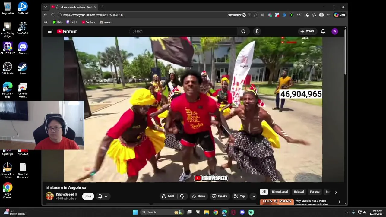386x217 pixels.
Task: Click taskbar volume speaker icon
Action: tap(364, 212)
